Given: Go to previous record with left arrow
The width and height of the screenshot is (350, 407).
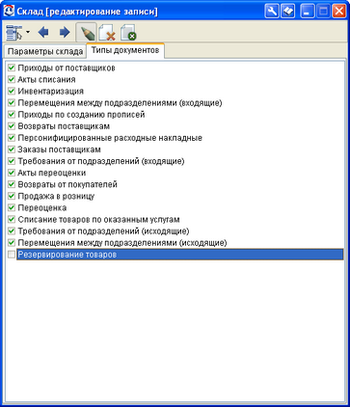Looking at the screenshot, I should click(x=43, y=33).
